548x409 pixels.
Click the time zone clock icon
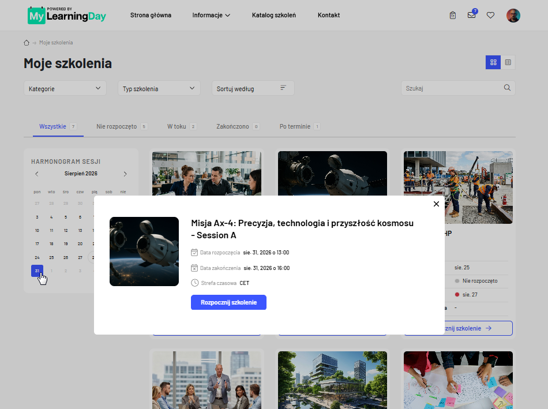194,283
